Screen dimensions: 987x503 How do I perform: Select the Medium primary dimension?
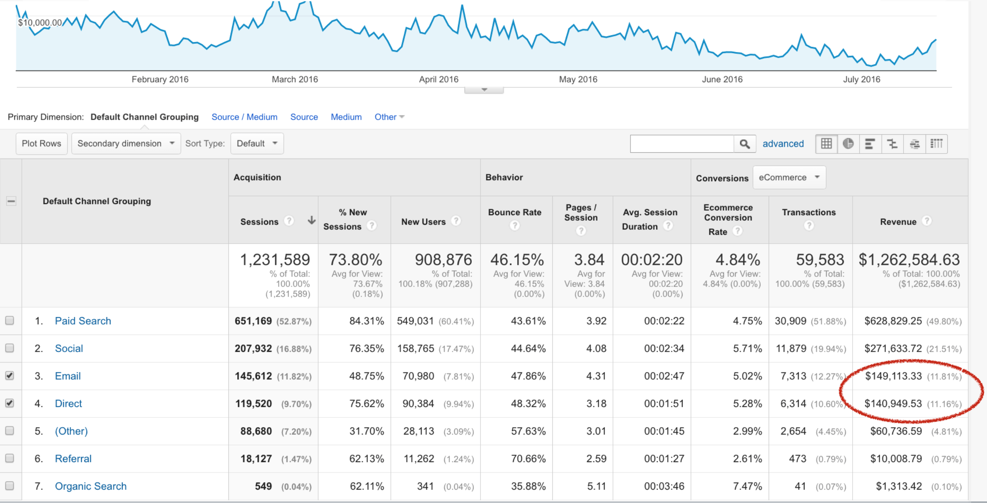(x=346, y=117)
